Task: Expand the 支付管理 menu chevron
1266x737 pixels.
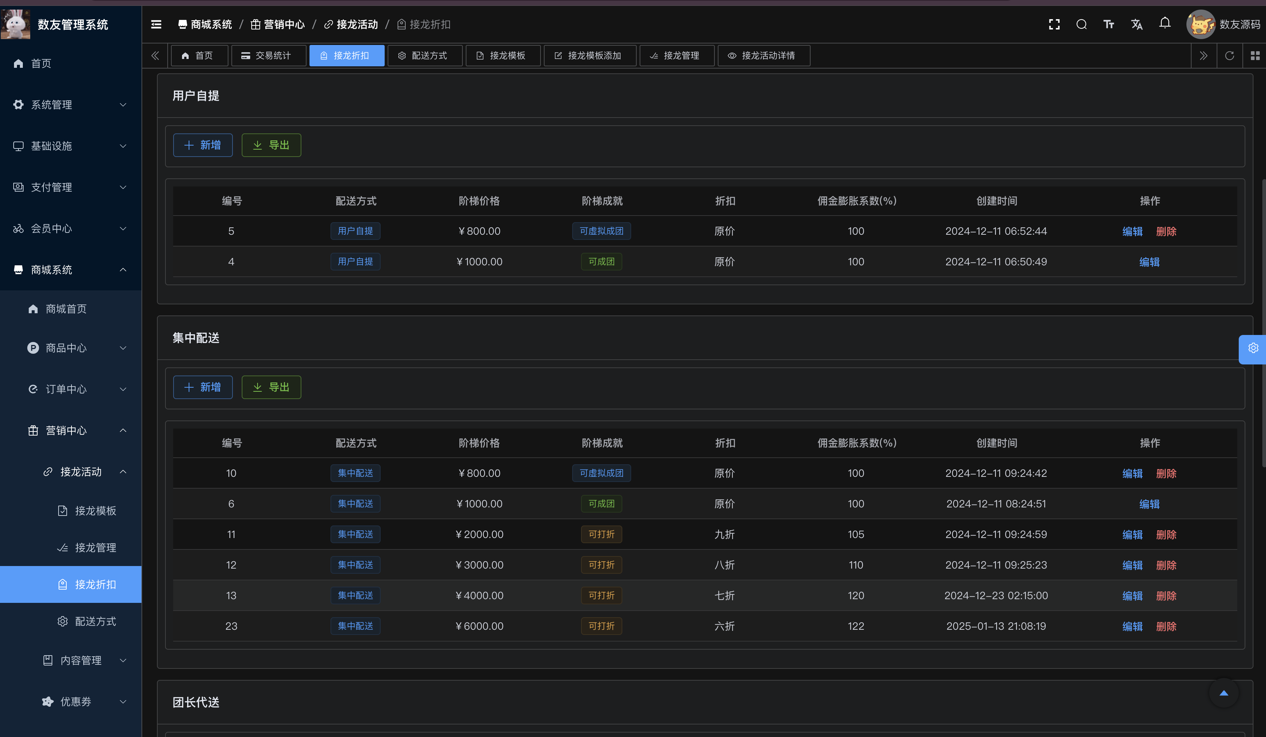Action: 123,187
